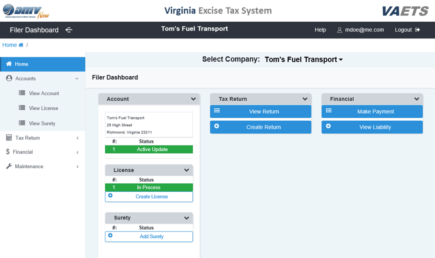The height and width of the screenshot is (258, 435).
Task: Click the sidebar collapse arrow icon
Action: click(x=69, y=30)
